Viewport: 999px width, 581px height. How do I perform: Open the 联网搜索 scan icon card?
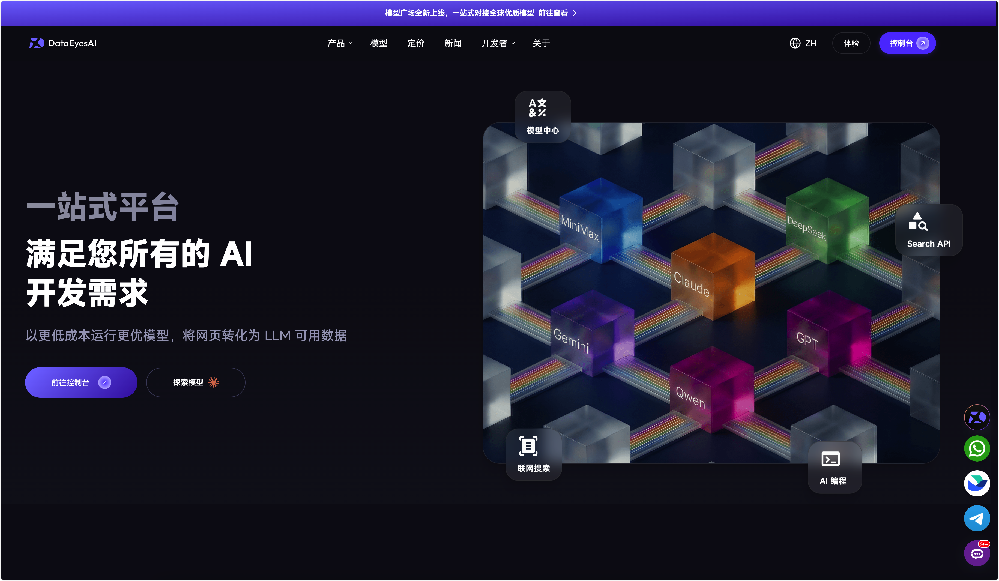(534, 454)
